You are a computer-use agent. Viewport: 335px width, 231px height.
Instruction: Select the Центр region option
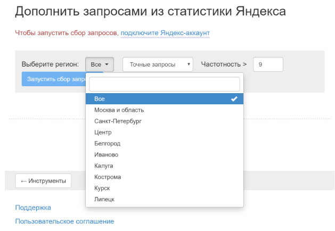coord(165,133)
